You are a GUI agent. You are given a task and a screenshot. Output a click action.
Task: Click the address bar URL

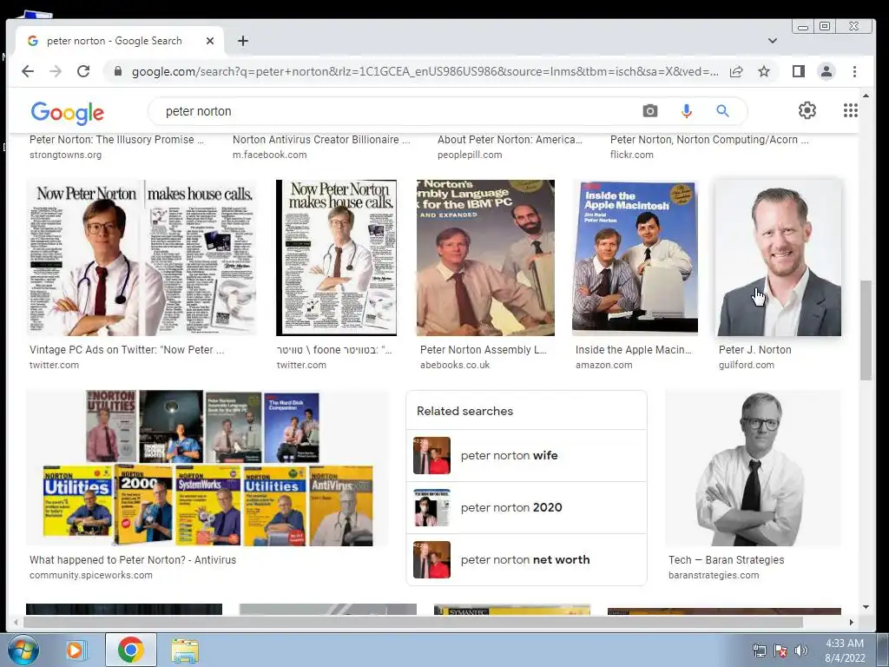425,71
